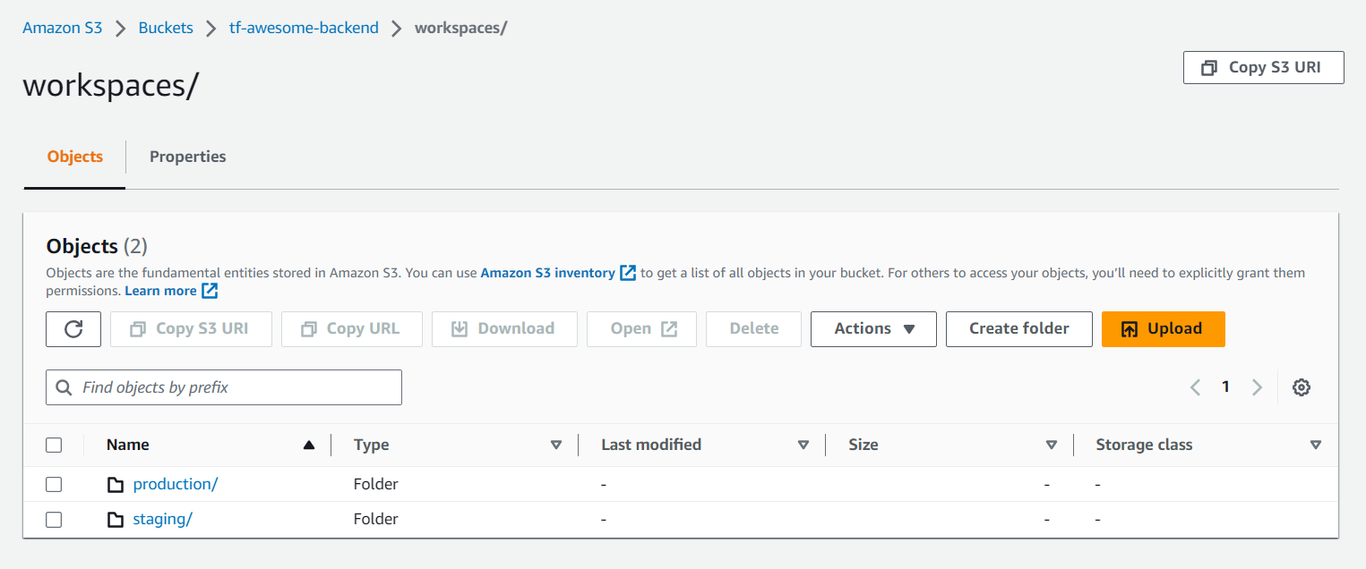The image size is (1366, 569).
Task: Open the Storage class column sort arrow
Action: 1315,445
